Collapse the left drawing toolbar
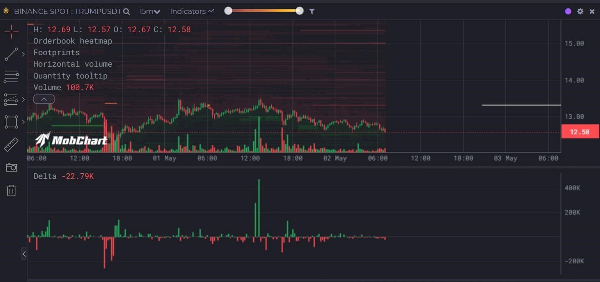The width and height of the screenshot is (600, 282). click(x=24, y=254)
